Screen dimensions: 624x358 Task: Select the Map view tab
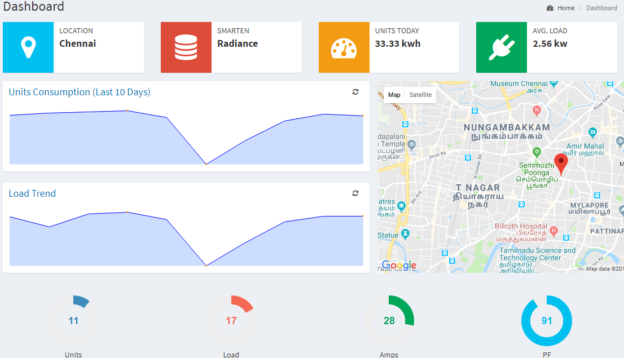tap(394, 95)
